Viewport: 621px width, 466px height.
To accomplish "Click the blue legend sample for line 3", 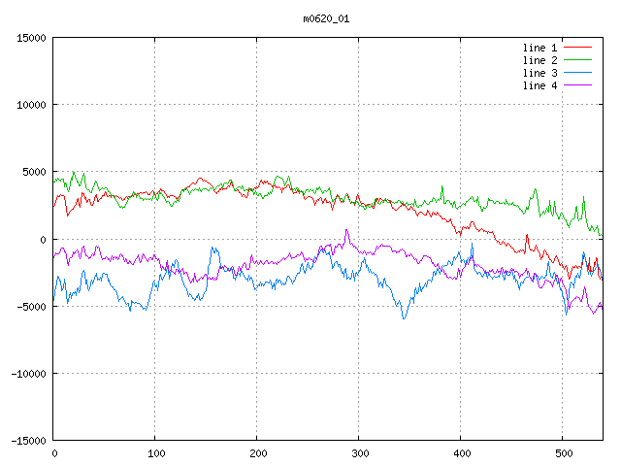I will point(577,73).
